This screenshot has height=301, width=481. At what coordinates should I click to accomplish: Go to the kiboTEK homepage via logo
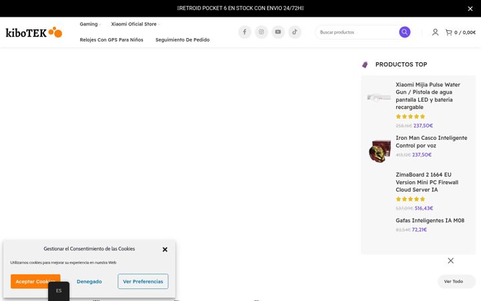click(34, 32)
